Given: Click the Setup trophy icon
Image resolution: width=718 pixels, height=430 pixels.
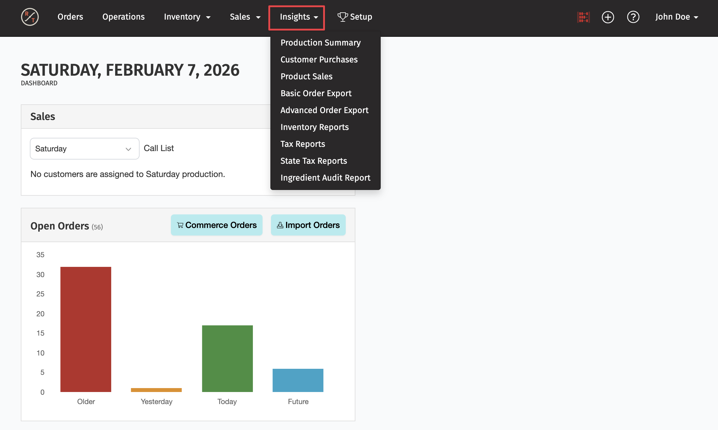Looking at the screenshot, I should (342, 17).
